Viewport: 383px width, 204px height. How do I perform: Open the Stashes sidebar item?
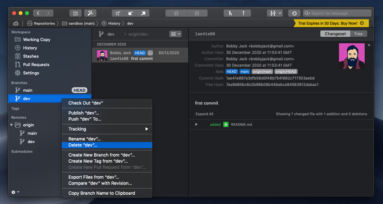[31, 56]
